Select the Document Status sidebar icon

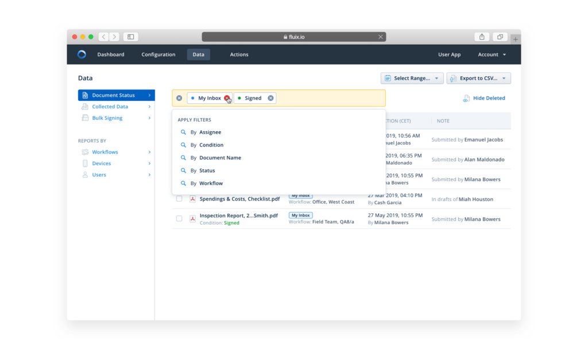coord(84,95)
